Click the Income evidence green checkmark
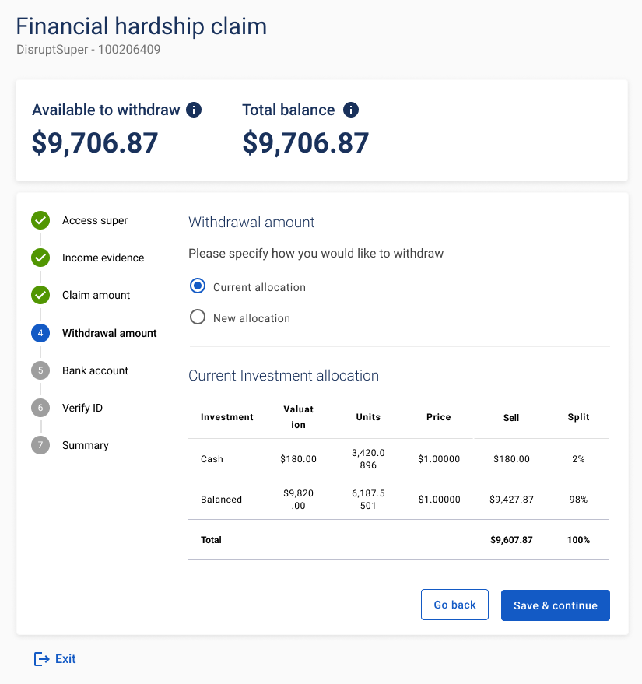The image size is (642, 684). (40, 258)
